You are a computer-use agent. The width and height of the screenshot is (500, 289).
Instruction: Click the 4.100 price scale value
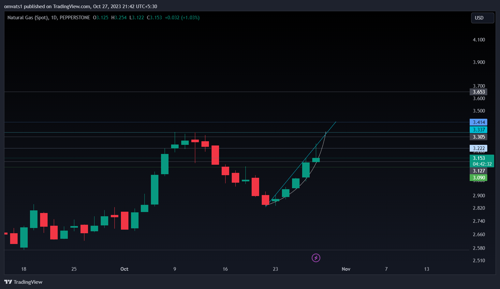pos(479,40)
